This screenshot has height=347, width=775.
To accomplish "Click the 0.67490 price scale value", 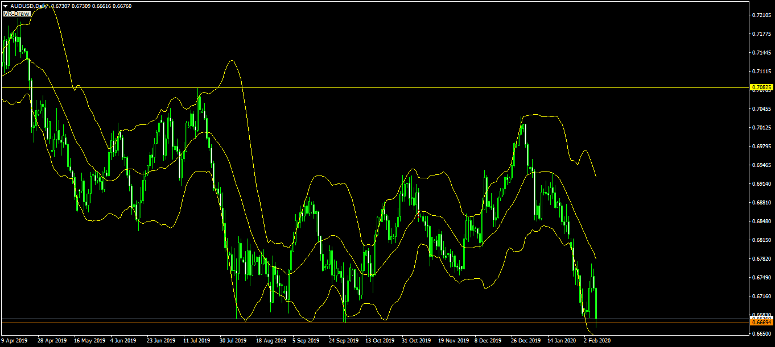I will [761, 277].
